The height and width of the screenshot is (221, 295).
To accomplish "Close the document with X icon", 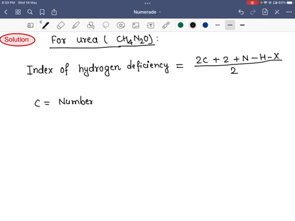I will [277, 12].
